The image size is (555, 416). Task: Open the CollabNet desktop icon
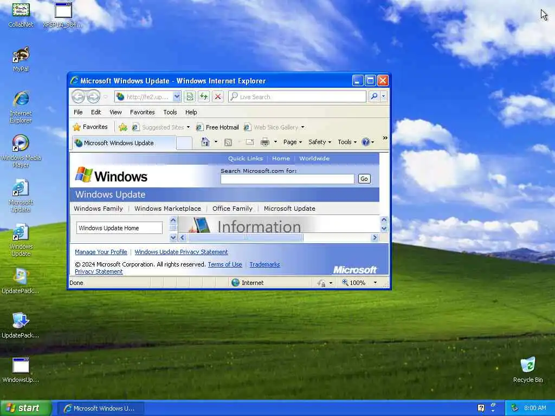(x=21, y=15)
